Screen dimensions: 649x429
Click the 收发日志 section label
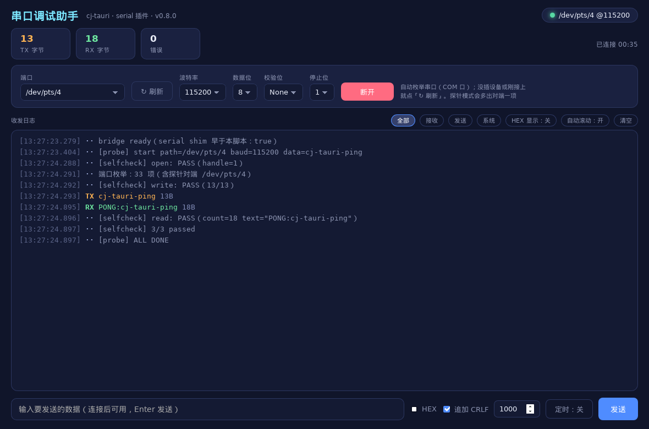23,120
